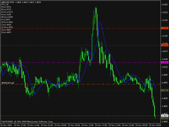Click the R0.5=1.5099 text in legend

click(7, 17)
